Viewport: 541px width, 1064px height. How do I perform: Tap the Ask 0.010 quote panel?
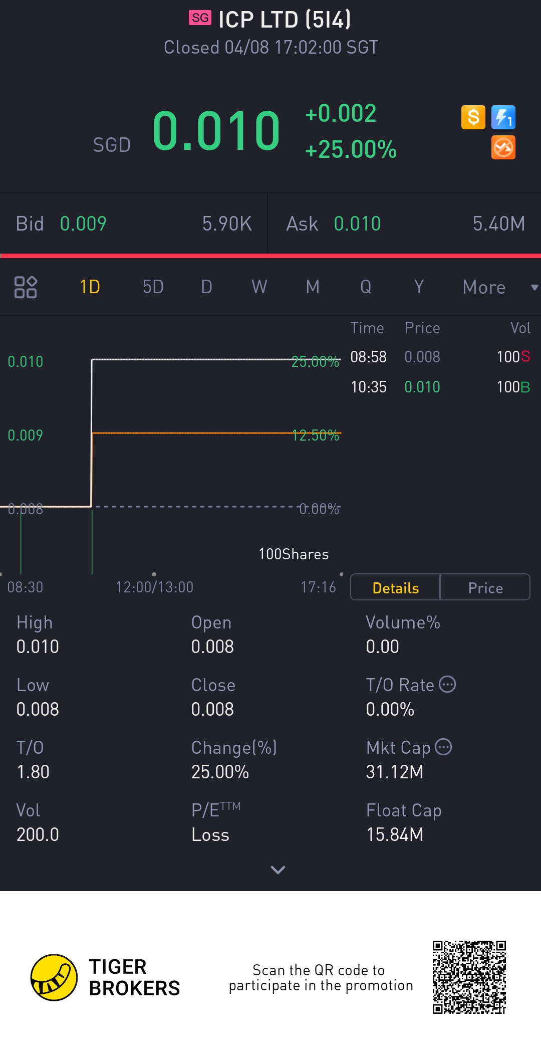point(405,224)
